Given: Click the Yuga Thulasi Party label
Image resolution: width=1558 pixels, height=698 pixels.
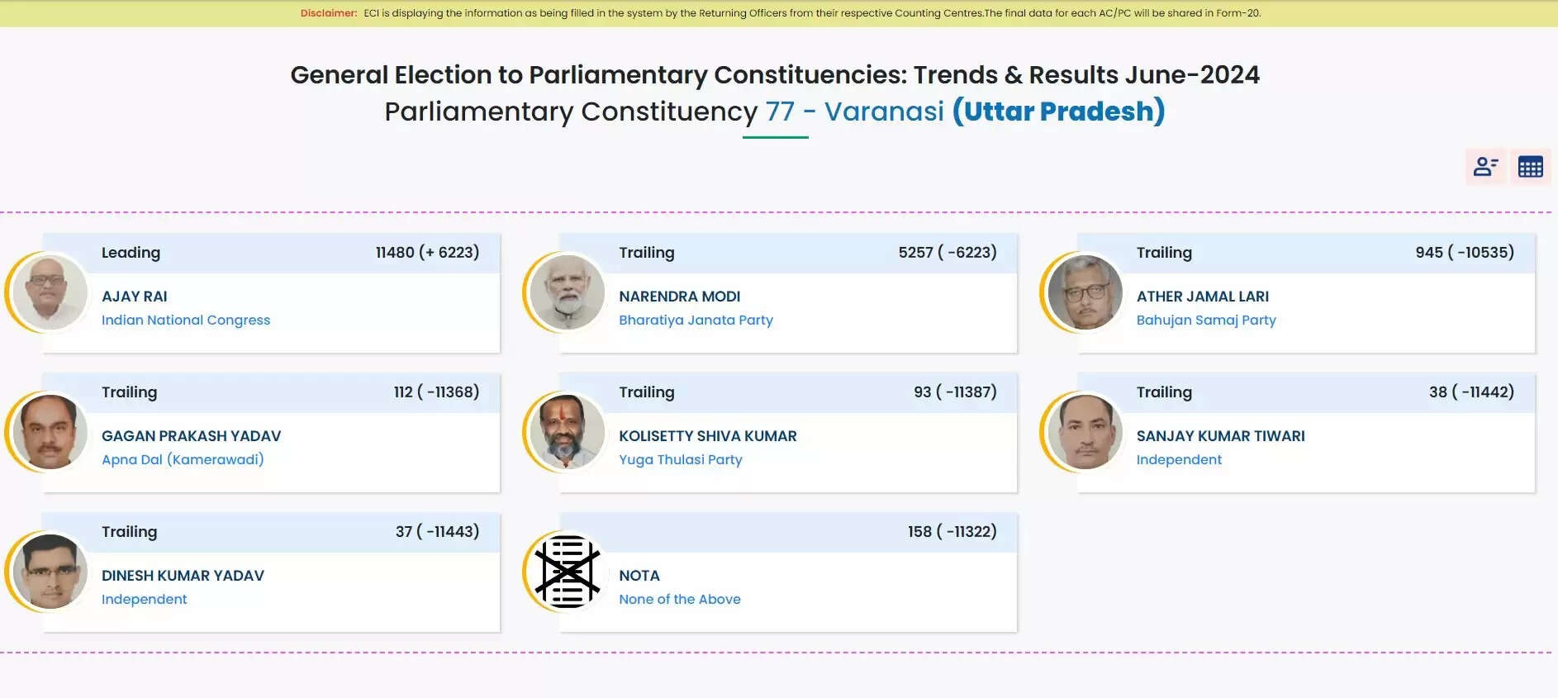Looking at the screenshot, I should [680, 460].
